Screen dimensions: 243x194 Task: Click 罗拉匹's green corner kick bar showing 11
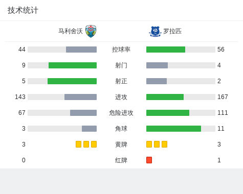click(173, 129)
